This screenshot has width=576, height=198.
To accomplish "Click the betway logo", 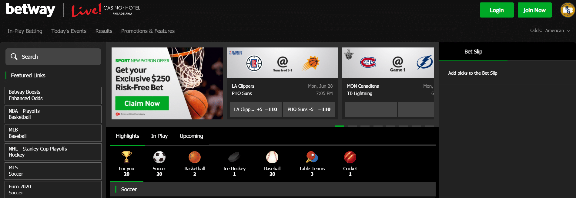I will click(31, 10).
